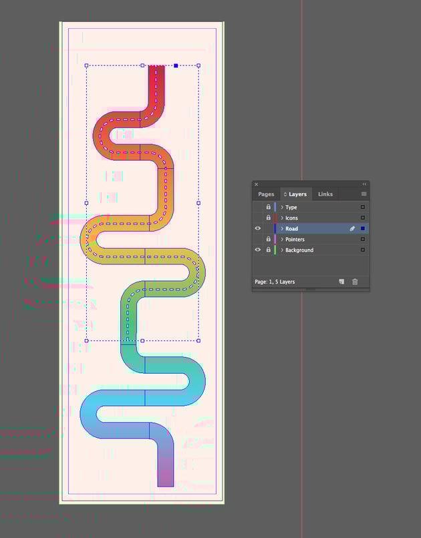Image resolution: width=421 pixels, height=538 pixels.
Task: Open the Layers panel options menu
Action: click(364, 194)
